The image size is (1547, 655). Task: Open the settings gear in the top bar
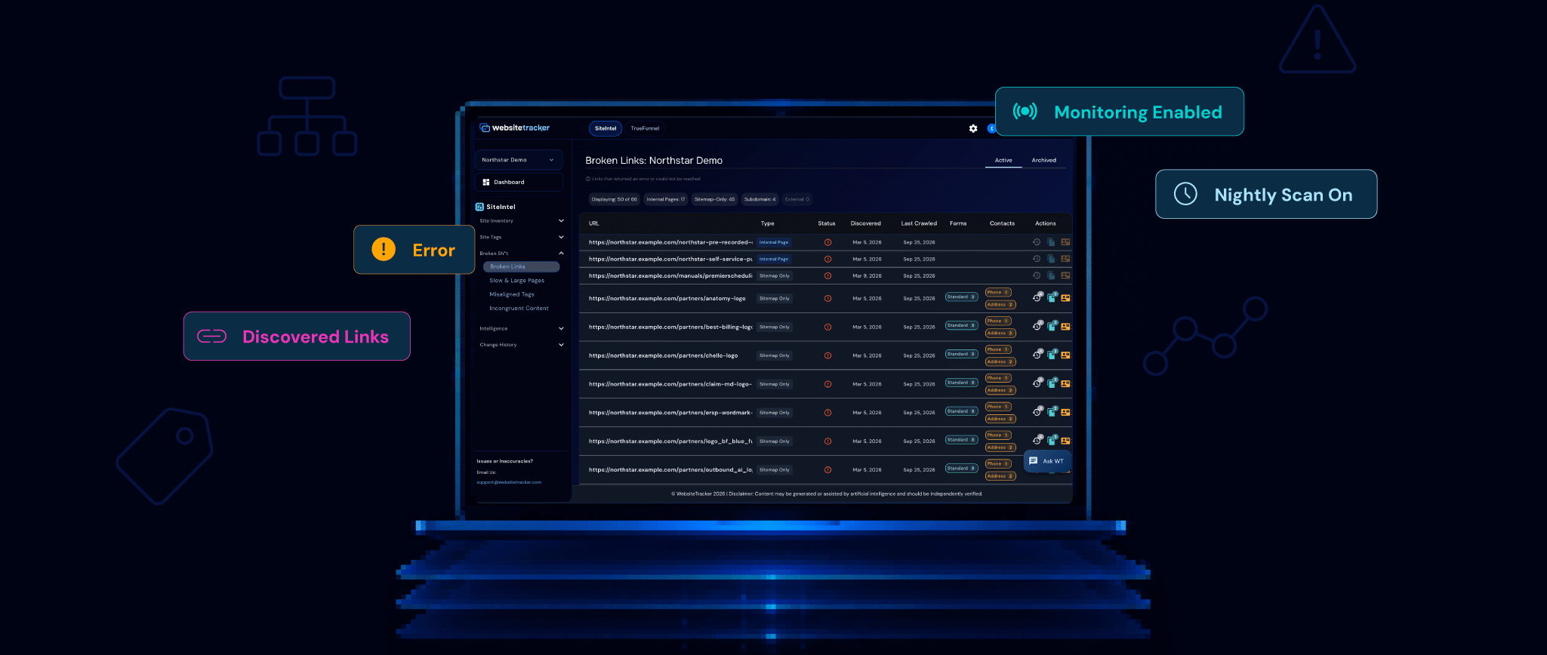(973, 128)
